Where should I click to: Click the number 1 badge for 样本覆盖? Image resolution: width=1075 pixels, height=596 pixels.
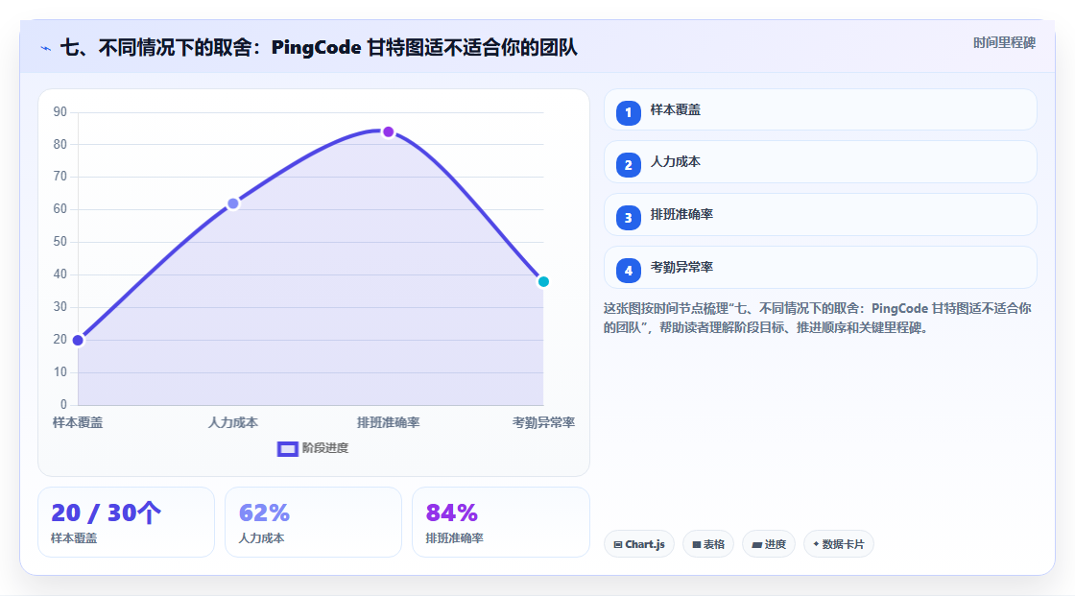point(628,113)
